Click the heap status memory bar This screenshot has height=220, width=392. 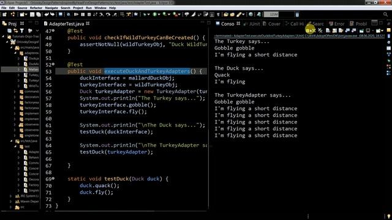[x=279, y=15]
